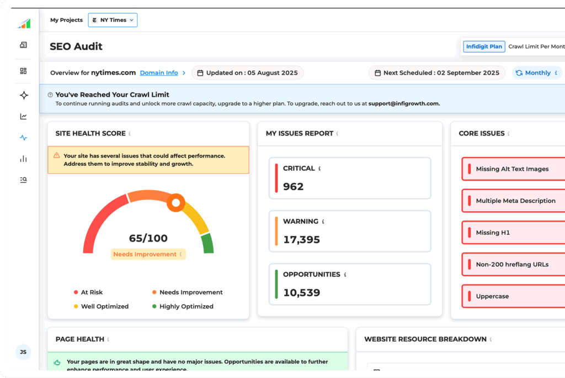Click the JS user avatar

point(23,351)
